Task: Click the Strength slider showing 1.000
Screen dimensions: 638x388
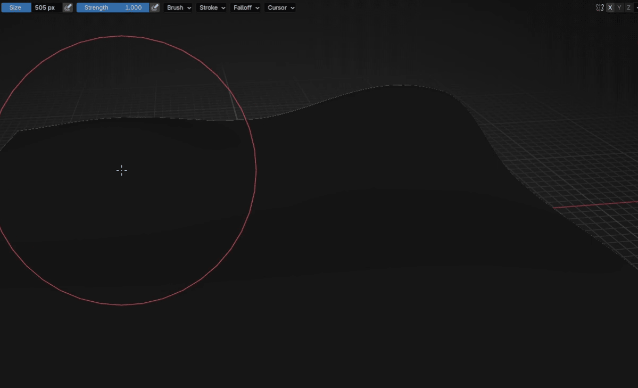Action: click(x=113, y=7)
